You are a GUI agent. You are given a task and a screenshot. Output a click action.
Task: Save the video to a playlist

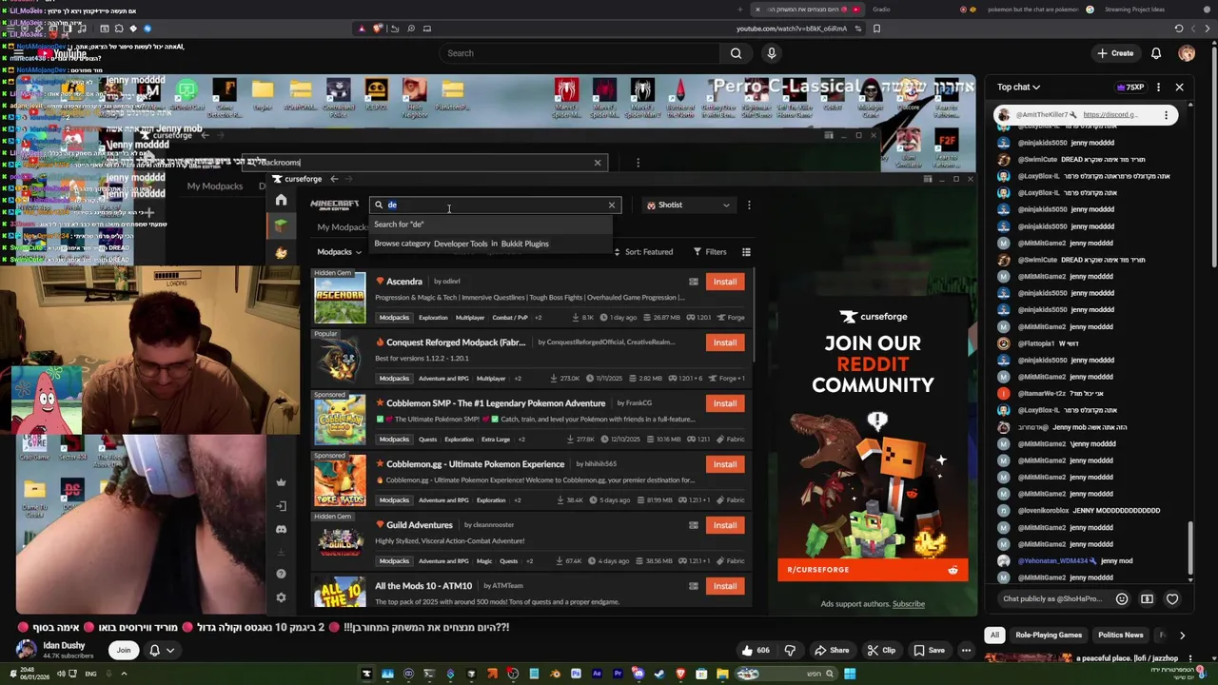929,651
